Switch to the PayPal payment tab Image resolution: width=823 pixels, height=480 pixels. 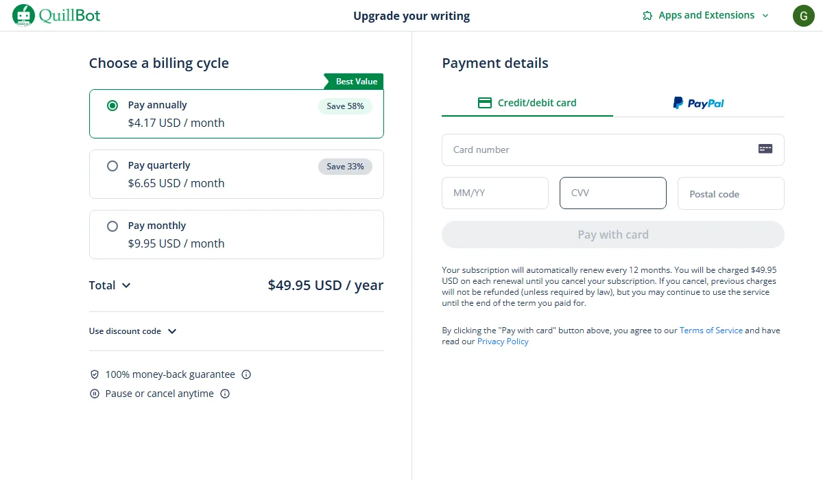pyautogui.click(x=698, y=102)
